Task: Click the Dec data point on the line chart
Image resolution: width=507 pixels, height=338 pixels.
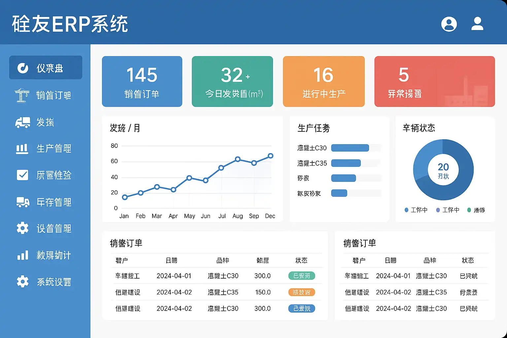Action: pyautogui.click(x=270, y=156)
